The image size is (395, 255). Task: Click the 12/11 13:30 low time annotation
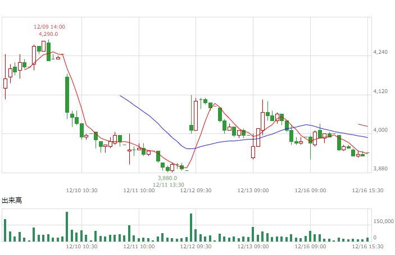(x=169, y=184)
